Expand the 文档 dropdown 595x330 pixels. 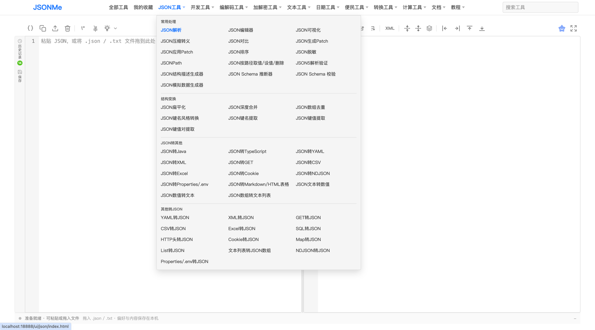point(439,7)
